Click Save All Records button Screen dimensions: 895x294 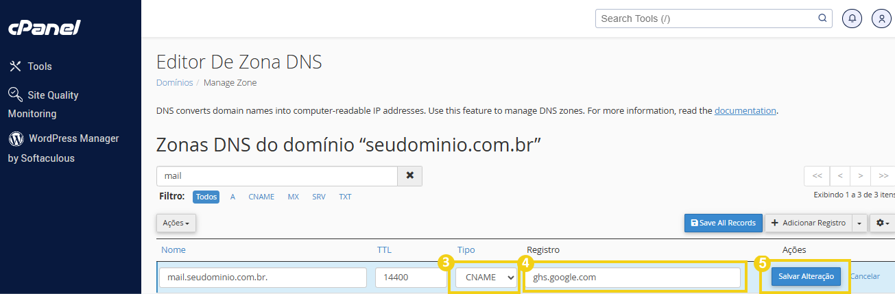pyautogui.click(x=723, y=223)
